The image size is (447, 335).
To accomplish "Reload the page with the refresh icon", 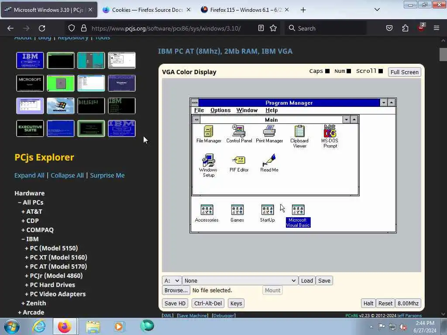I will click(x=42, y=28).
